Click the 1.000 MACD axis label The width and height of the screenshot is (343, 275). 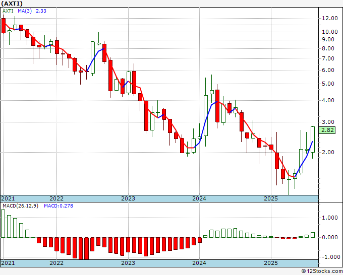point(330,218)
